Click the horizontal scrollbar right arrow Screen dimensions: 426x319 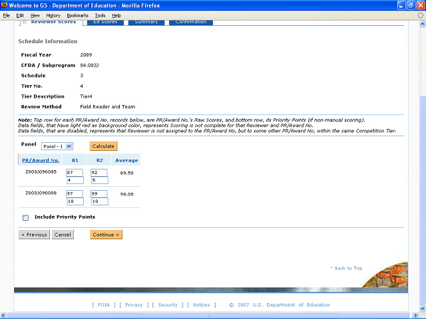tap(415, 316)
